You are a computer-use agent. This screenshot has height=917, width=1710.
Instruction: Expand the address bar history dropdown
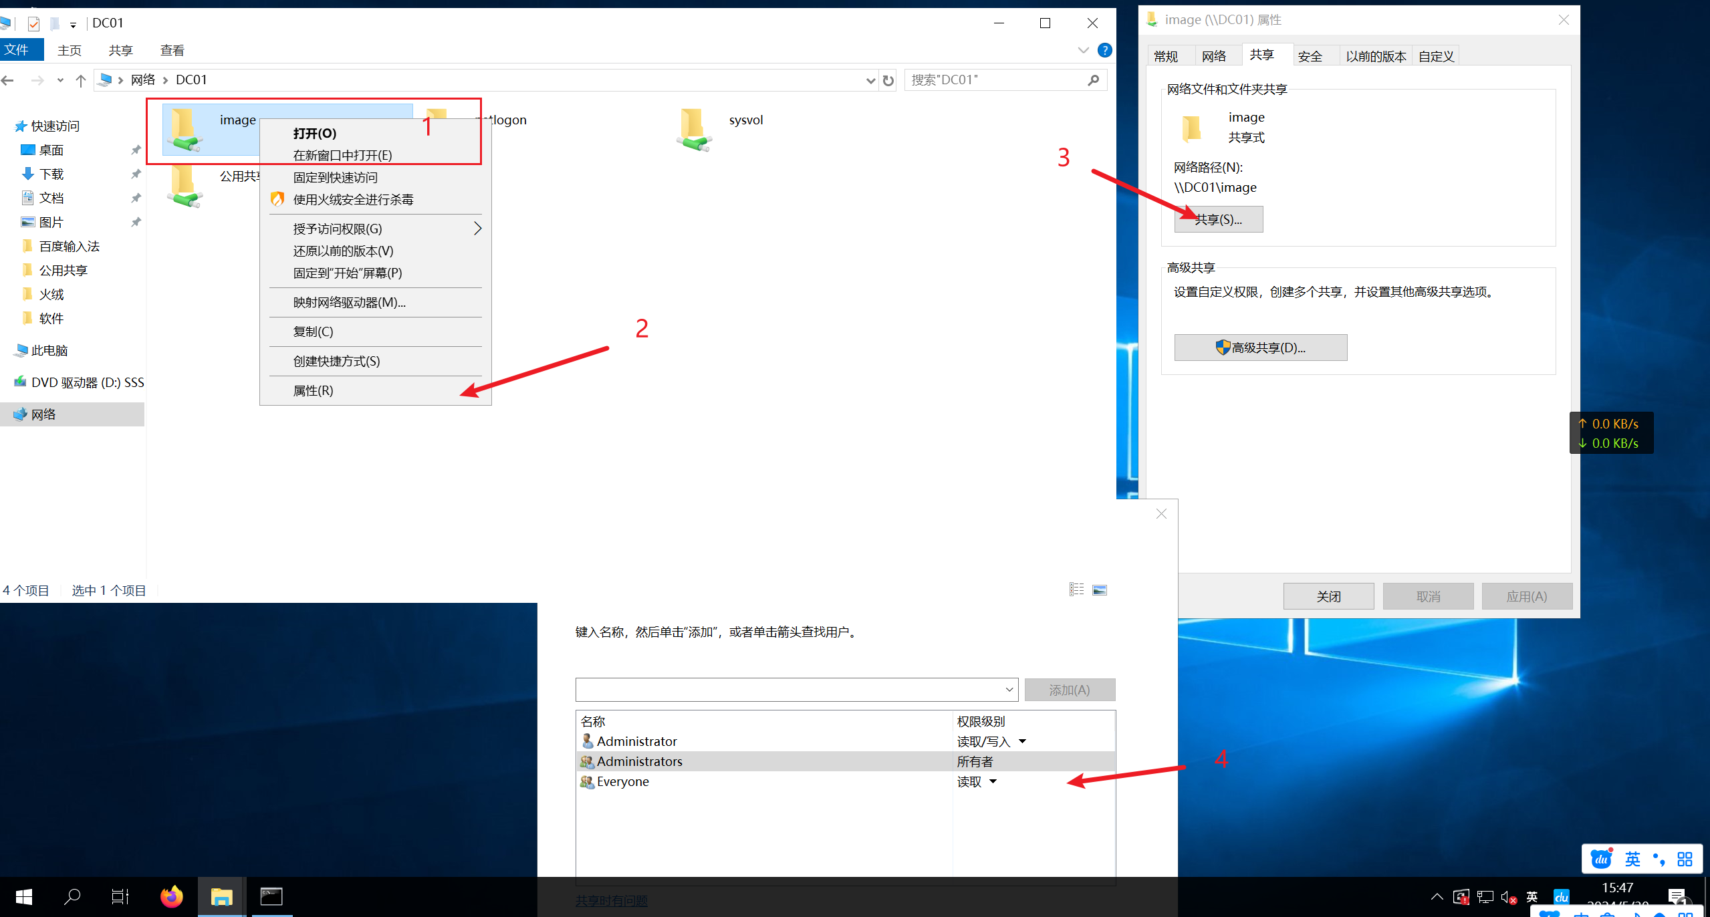(870, 80)
